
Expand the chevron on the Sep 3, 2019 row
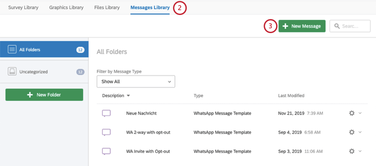pos(360,151)
